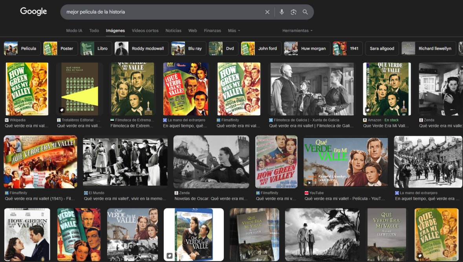
Task: Click the Google logo
Action: (x=33, y=11)
